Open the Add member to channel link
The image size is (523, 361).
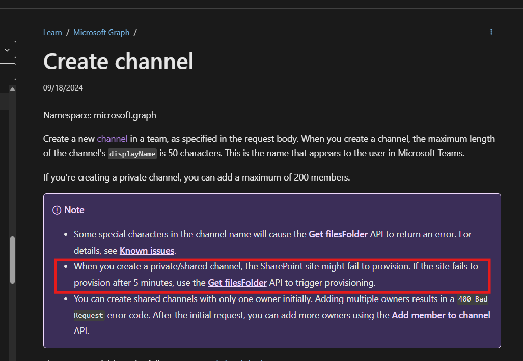(441, 315)
